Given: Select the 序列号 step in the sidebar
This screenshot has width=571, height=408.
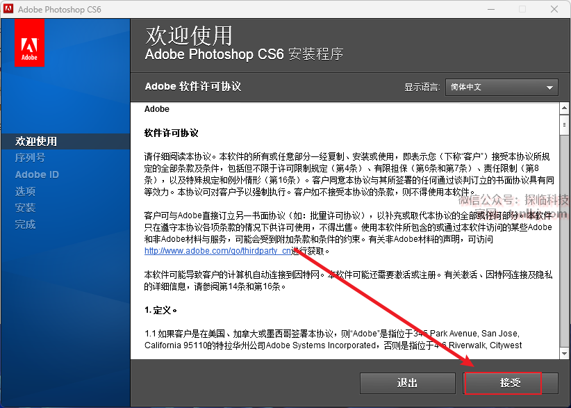Looking at the screenshot, I should [30, 158].
